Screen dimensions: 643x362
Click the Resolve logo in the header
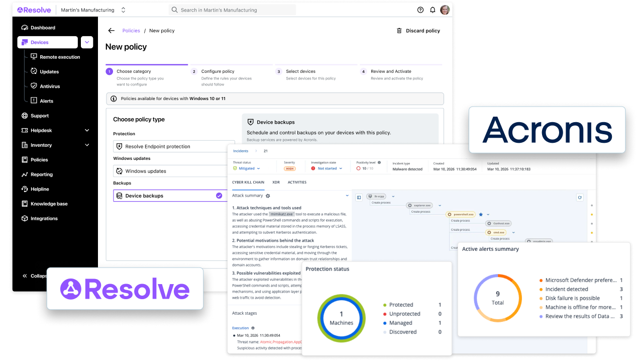34,10
